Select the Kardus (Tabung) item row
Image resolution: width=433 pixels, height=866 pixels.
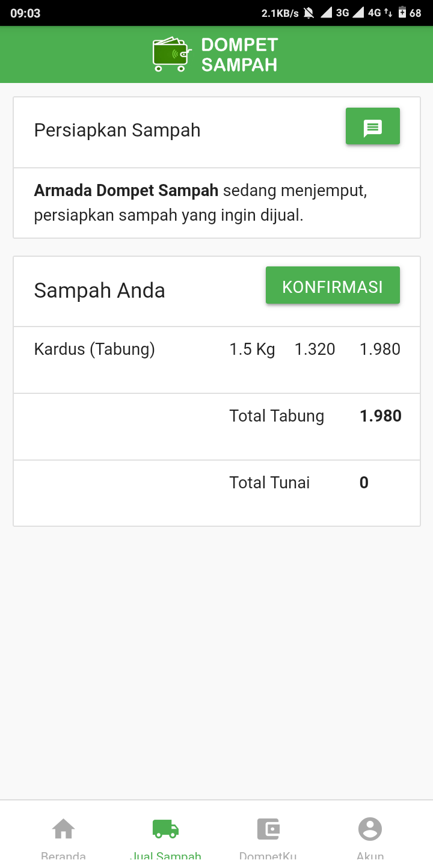click(94, 349)
